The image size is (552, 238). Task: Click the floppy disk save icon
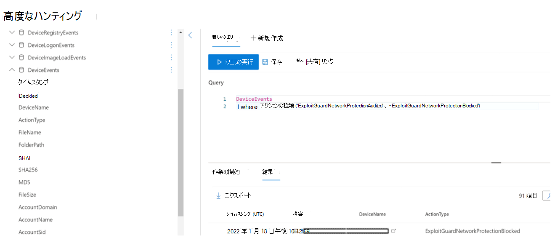(265, 62)
